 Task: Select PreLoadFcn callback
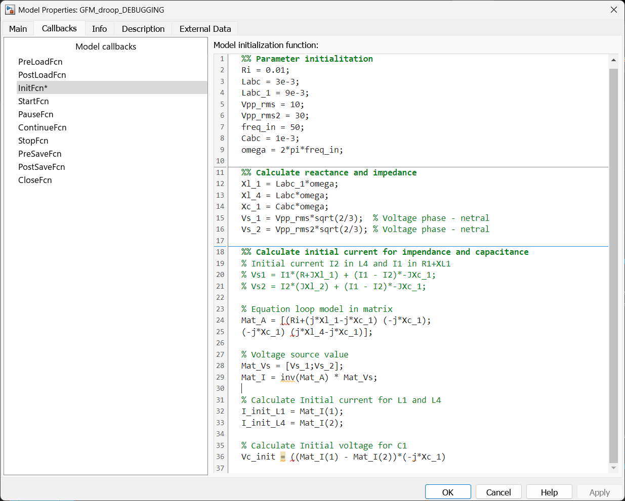point(40,62)
